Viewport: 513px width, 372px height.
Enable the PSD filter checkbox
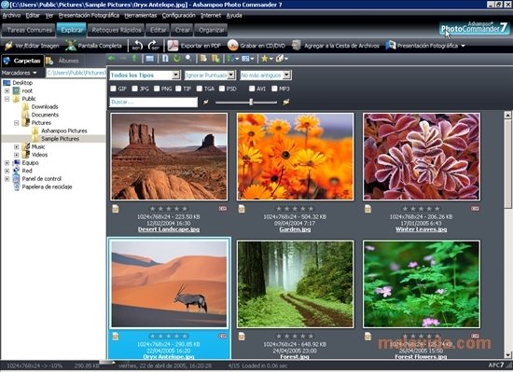coord(222,89)
